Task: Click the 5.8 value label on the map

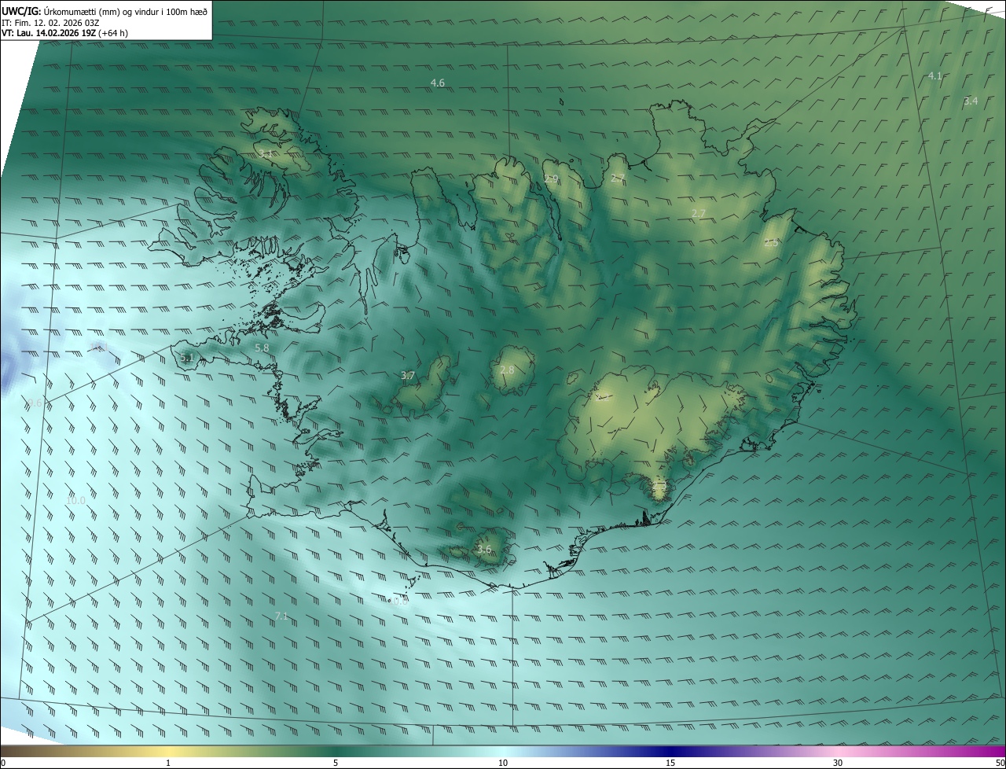Action: pos(262,348)
